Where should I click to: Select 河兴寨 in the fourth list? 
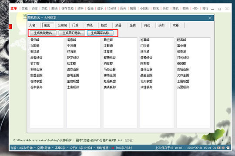click(145, 52)
